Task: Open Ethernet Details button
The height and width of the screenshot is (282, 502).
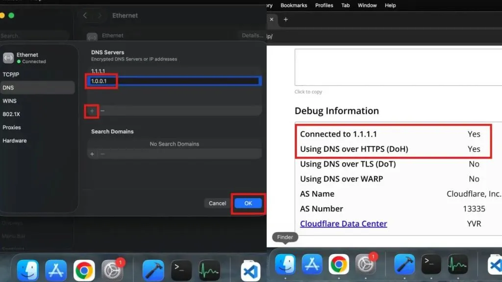Action: [252, 35]
